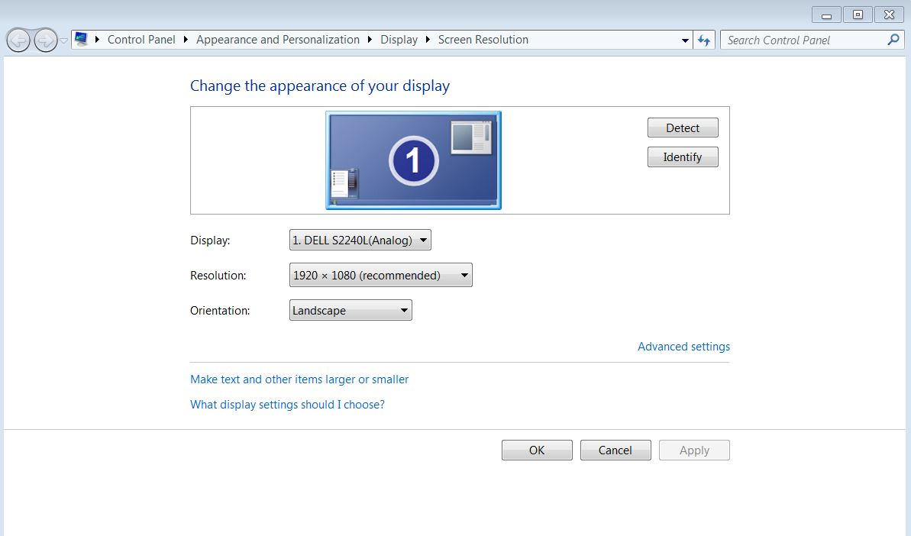
Task: Click the heading Change the appearance of your display
Action: tap(319, 86)
